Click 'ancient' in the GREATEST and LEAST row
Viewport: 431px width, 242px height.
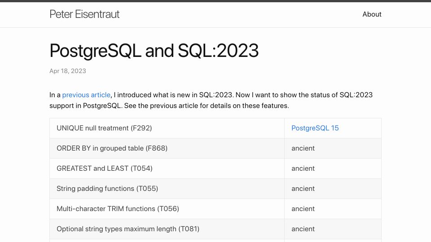303,169
